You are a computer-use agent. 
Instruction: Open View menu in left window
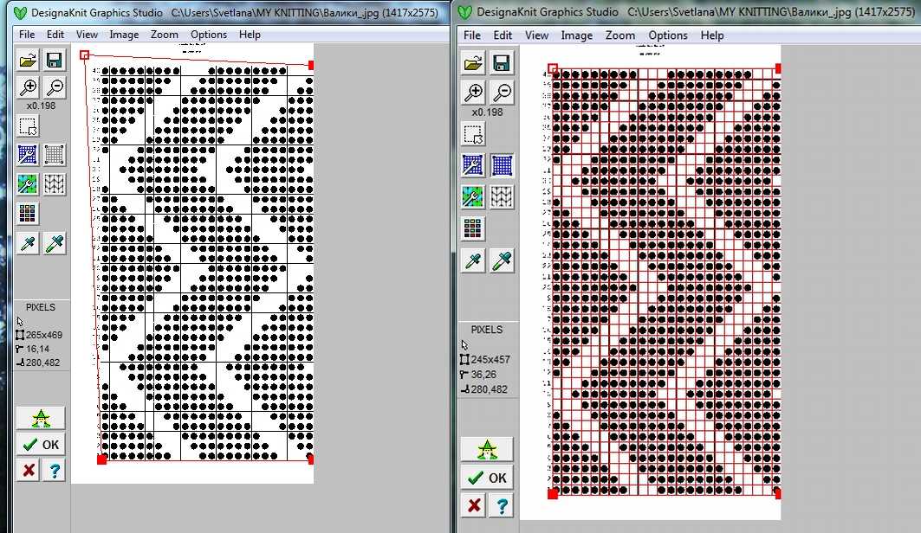coord(87,35)
